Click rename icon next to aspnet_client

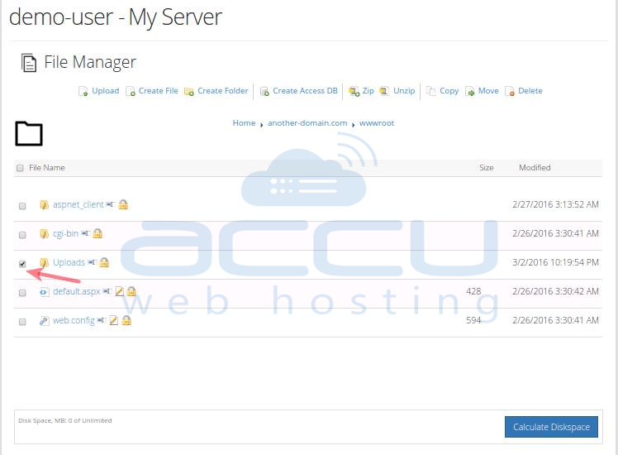(111, 204)
